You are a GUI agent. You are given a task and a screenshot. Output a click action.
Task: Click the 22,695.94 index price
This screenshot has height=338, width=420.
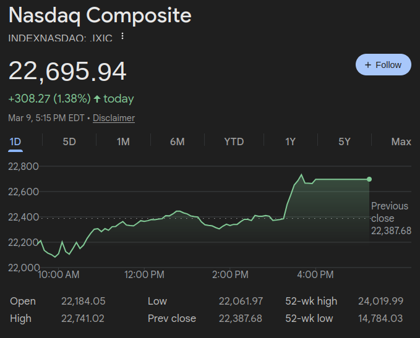pos(67,71)
